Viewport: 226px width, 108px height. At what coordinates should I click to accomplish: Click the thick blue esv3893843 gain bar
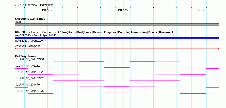tap(117, 38)
